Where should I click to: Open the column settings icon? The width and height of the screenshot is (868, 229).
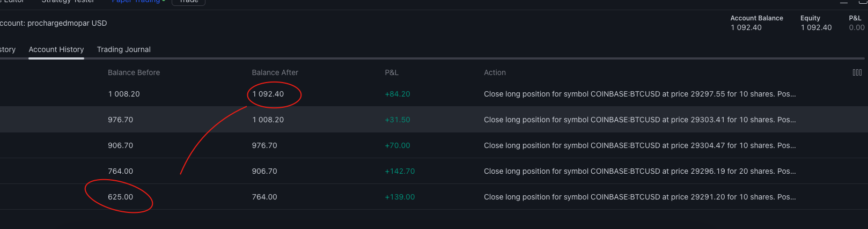coord(857,72)
